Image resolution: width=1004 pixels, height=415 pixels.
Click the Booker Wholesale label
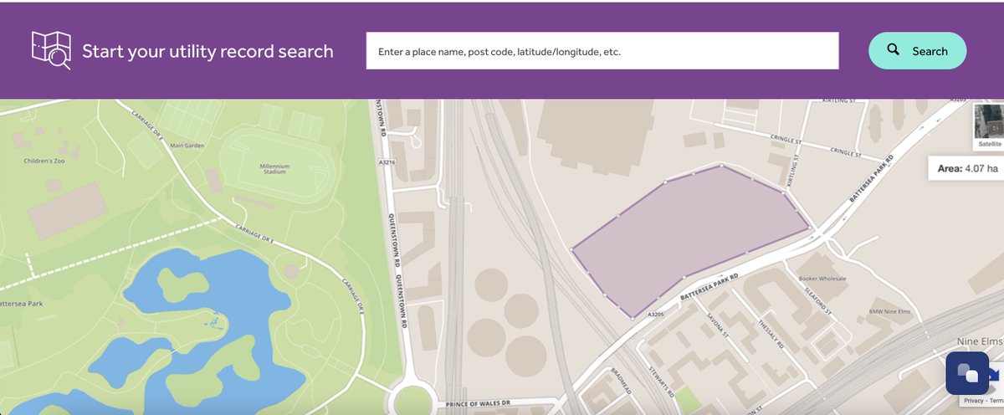[821, 279]
